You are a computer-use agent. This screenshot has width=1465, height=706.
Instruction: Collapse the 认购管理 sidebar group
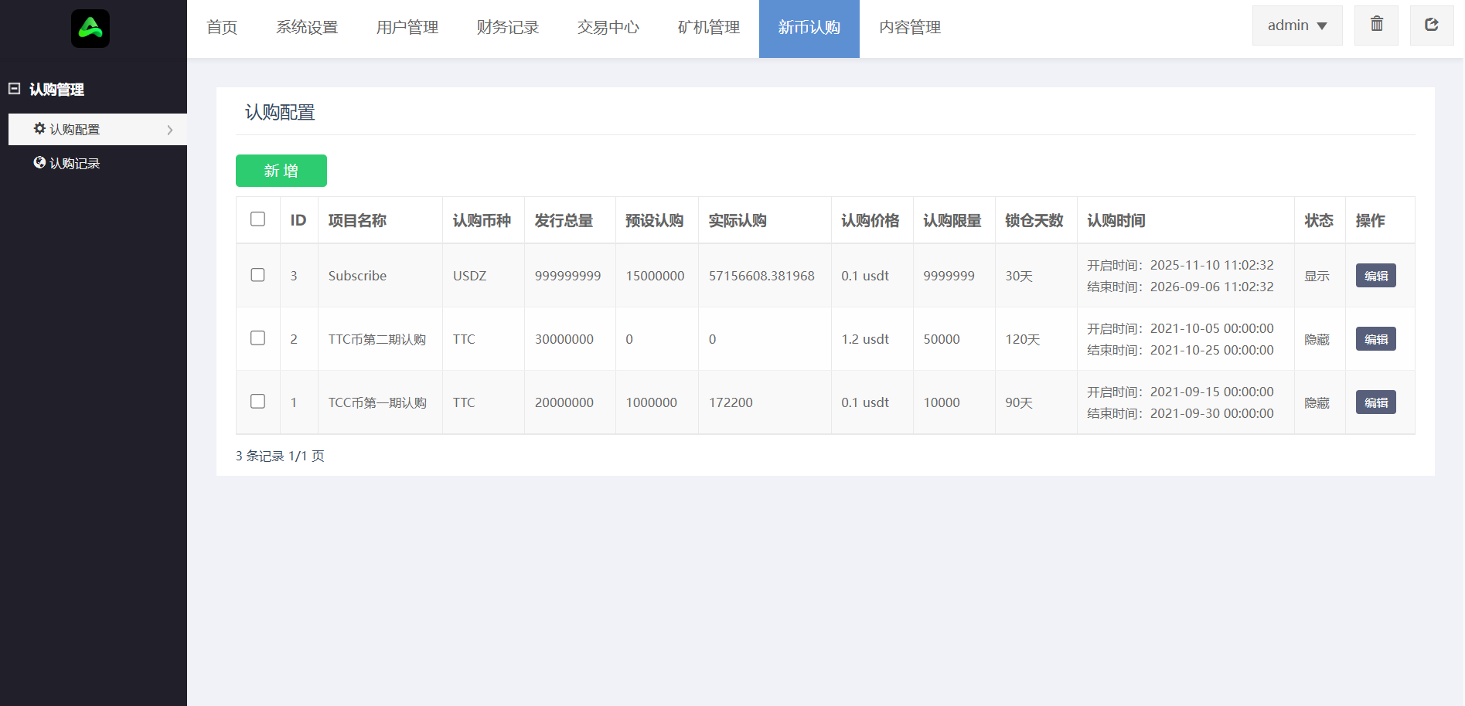[x=14, y=89]
